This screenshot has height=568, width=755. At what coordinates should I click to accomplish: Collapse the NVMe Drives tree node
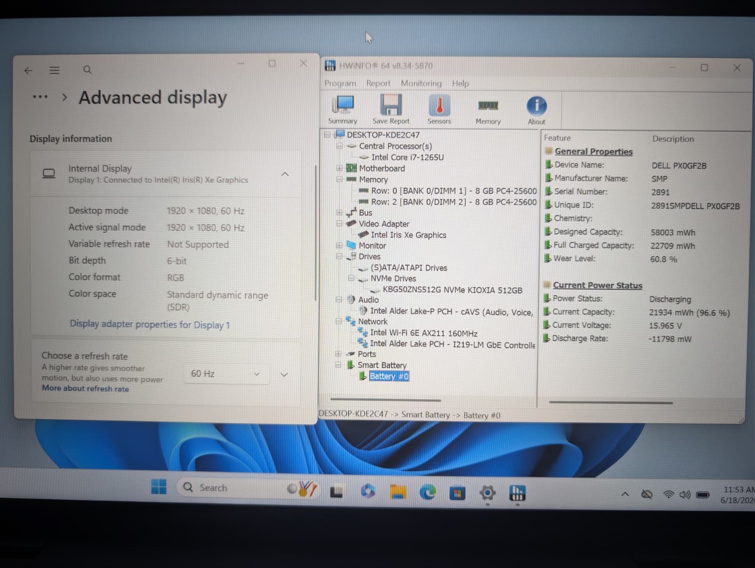coord(351,278)
